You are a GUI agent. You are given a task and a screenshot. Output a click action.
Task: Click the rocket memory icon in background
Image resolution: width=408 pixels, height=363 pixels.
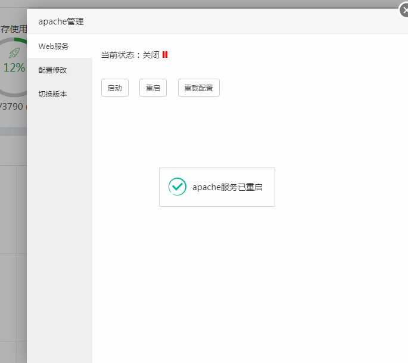[x=14, y=53]
